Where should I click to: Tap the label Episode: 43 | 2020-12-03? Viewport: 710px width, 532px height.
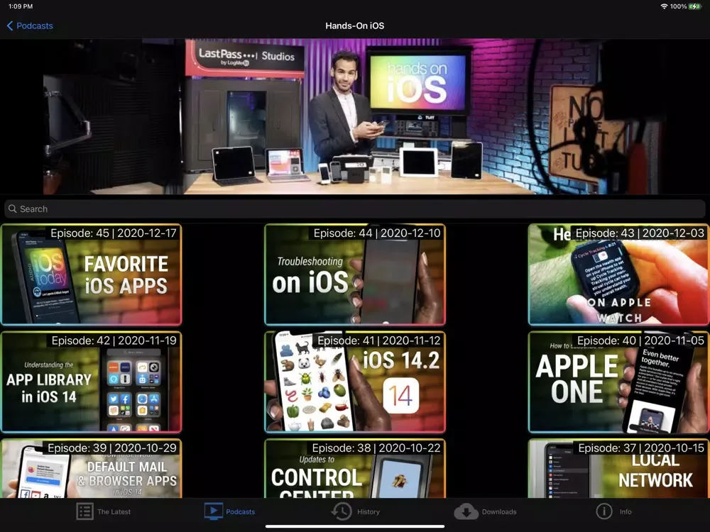click(640, 233)
